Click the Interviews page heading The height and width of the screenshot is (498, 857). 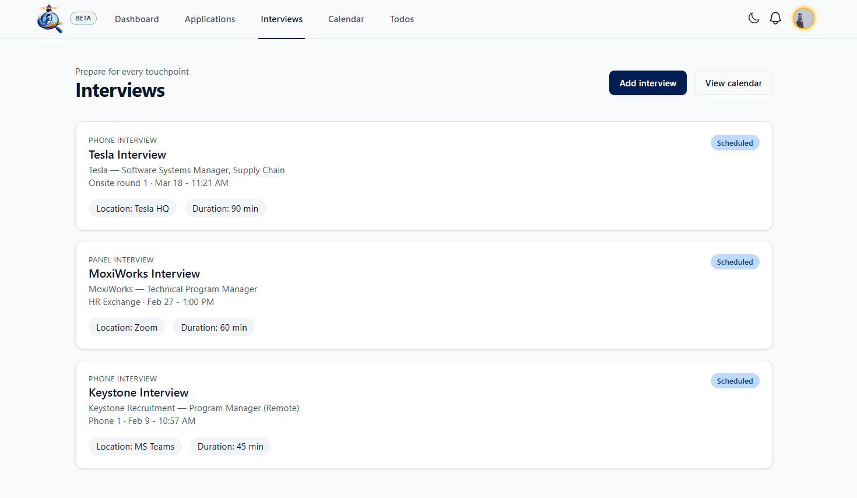tap(120, 90)
